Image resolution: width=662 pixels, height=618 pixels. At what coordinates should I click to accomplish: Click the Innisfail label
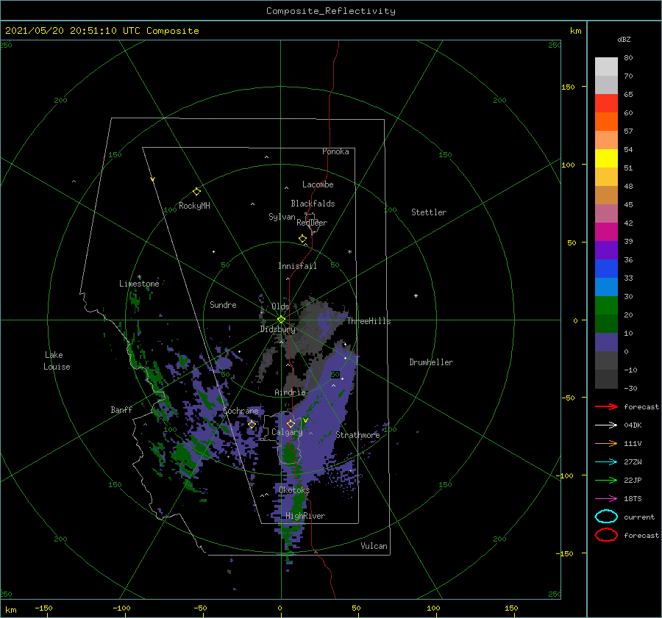pyautogui.click(x=297, y=266)
